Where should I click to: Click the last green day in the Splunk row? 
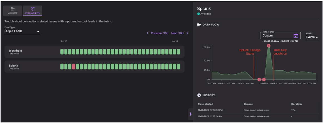point(178,66)
